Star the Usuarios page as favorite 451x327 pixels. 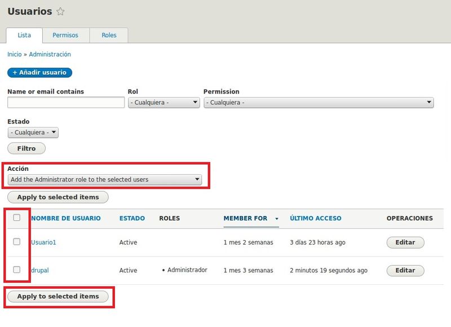pyautogui.click(x=60, y=11)
